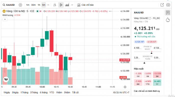Click the 10:32:16 UTC+7 timezone button
Viewport: 175px width, 97px height.
point(121,92)
